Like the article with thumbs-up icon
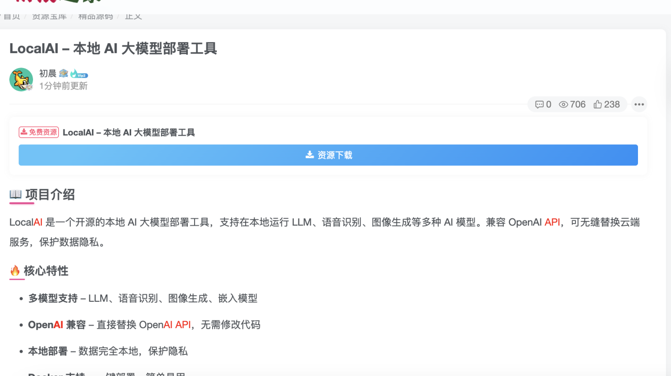Image resolution: width=671 pixels, height=376 pixels. click(598, 105)
